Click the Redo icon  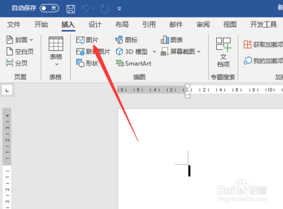pos(105,9)
